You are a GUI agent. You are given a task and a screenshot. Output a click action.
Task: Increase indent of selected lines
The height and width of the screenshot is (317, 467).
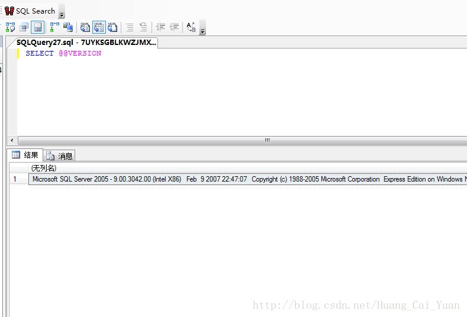(x=174, y=27)
